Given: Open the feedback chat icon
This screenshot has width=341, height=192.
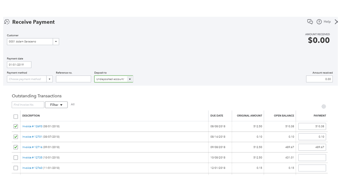Looking at the screenshot, I should coord(310,22).
